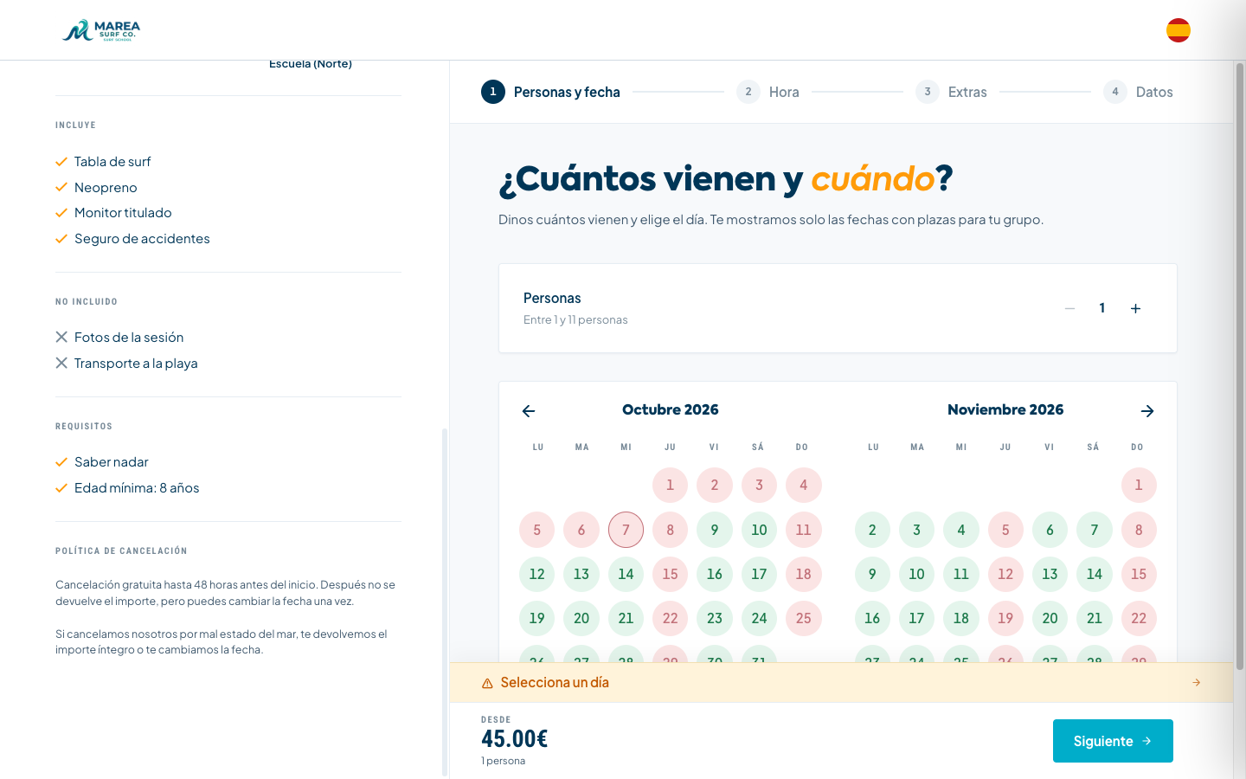Select November 3 in the calendar
Viewport: 1246px width, 779px height.
(916, 530)
